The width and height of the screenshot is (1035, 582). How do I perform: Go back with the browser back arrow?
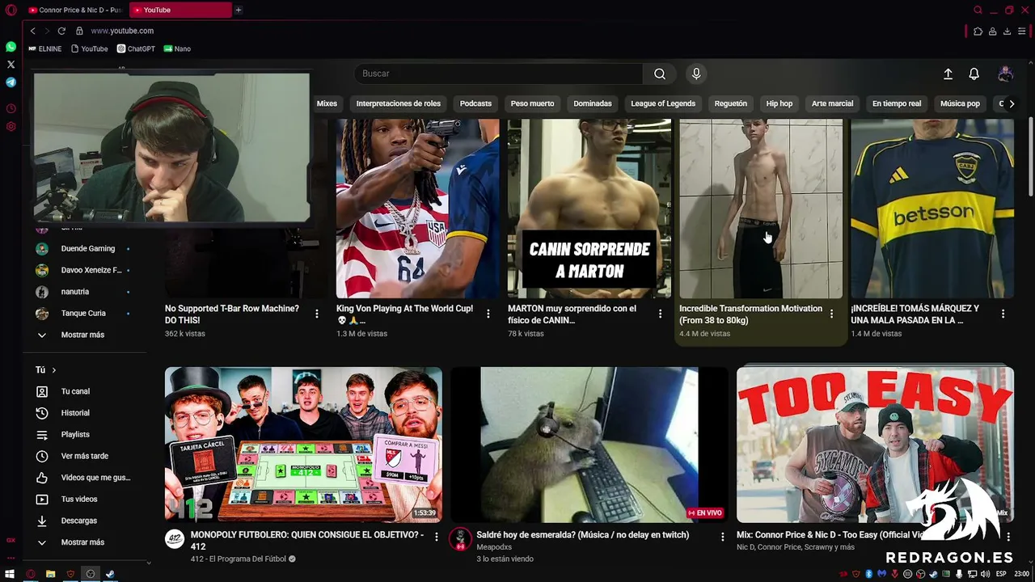click(32, 31)
